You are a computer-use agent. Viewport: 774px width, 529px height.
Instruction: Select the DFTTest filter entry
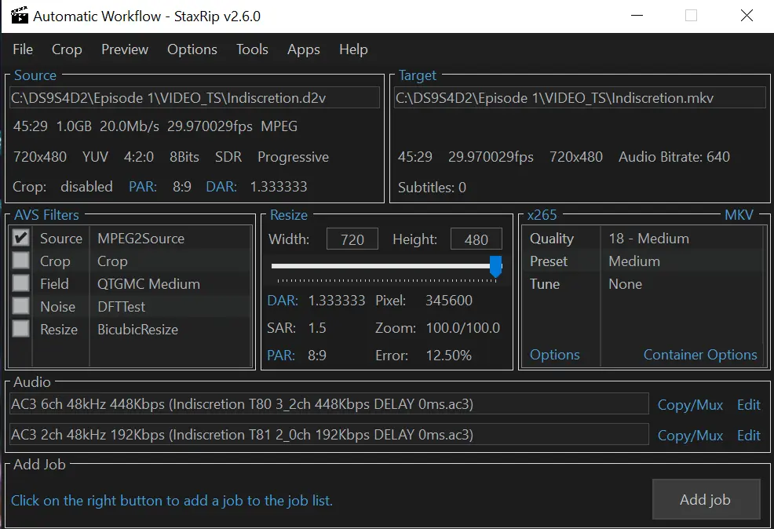coord(121,306)
